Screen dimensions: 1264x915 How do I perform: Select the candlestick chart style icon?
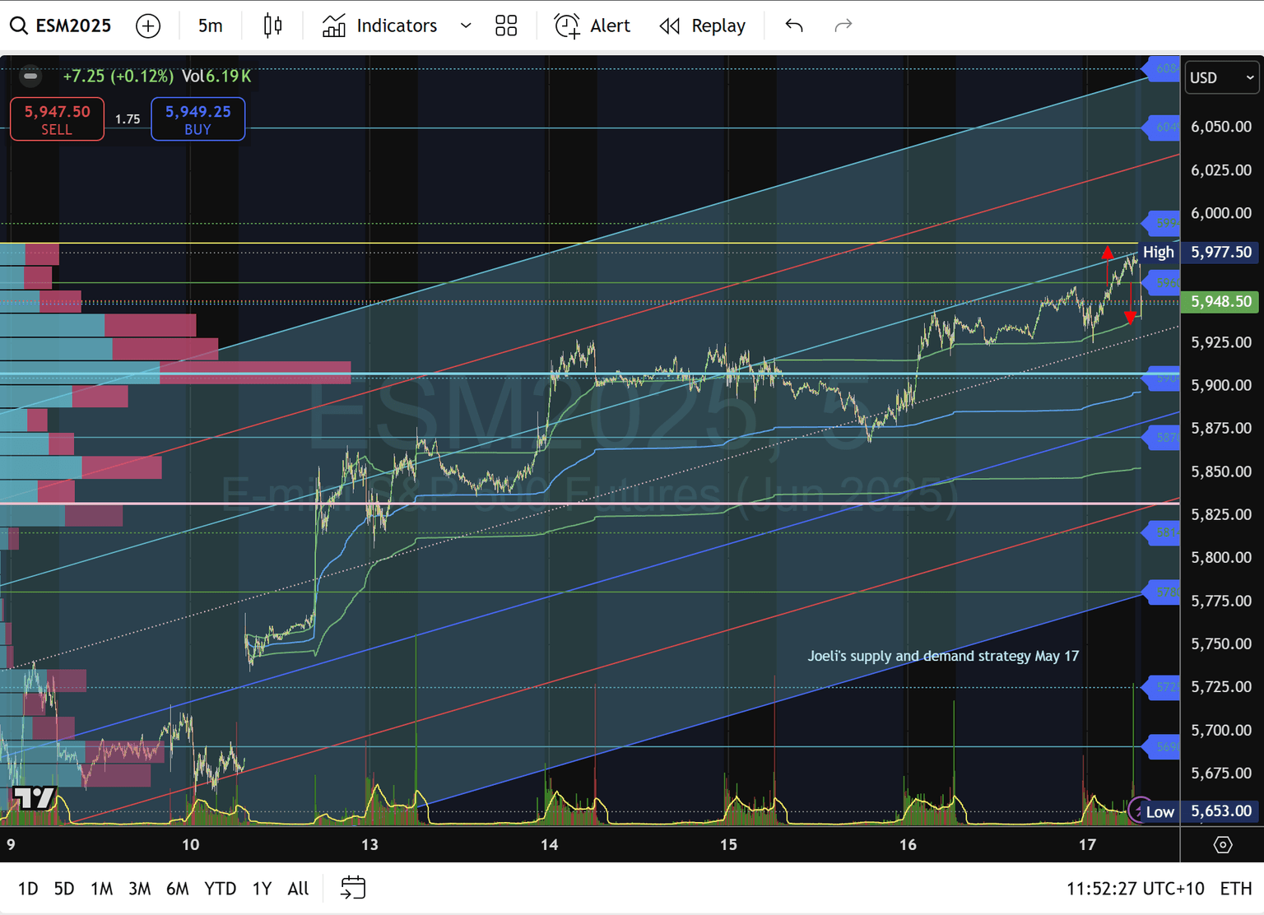point(272,26)
